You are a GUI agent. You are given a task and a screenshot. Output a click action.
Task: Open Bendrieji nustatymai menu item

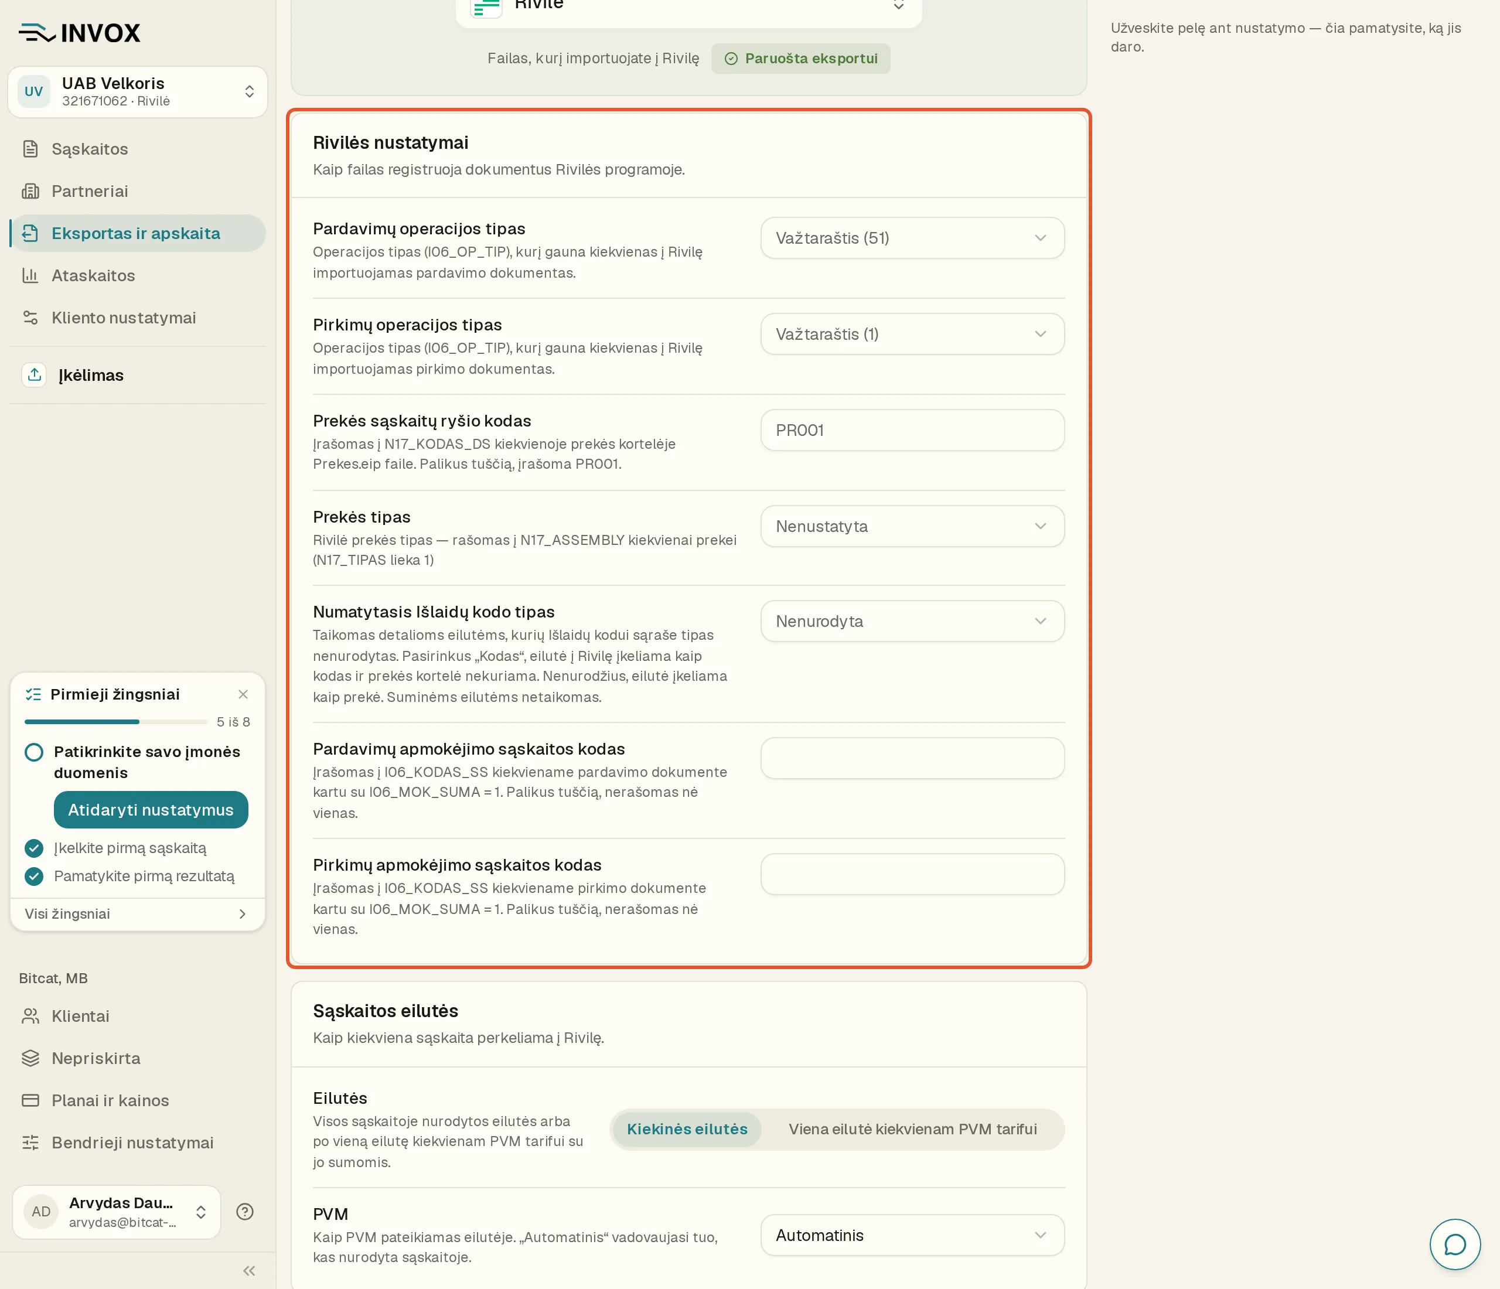pos(138,1143)
